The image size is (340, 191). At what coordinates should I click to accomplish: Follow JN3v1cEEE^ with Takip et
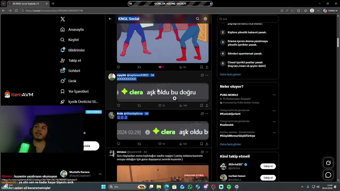(268, 166)
